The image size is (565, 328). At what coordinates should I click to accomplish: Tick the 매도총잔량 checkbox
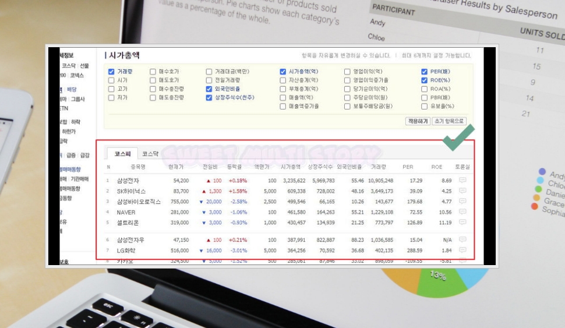153,98
